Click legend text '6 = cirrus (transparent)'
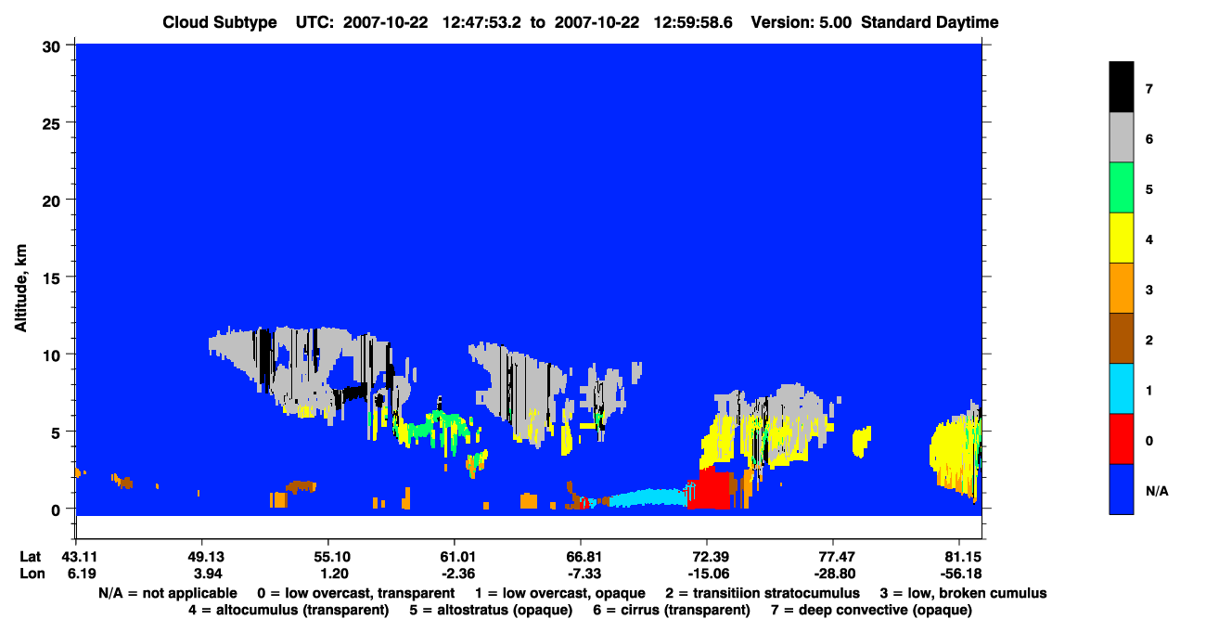The height and width of the screenshot is (619, 1206). 670,610
